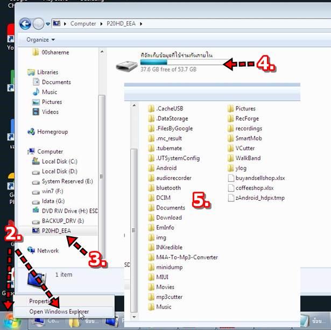
Task: Click the internal shared storage drive icon
Action: point(126,66)
